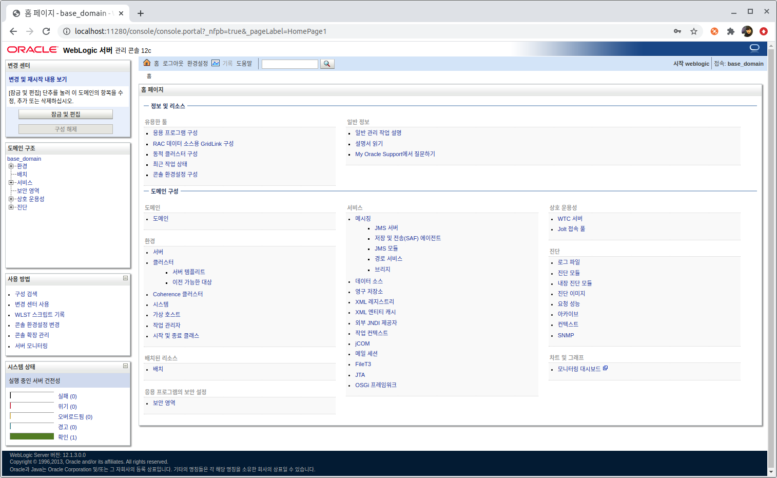The width and height of the screenshot is (777, 478).
Task: Open SNMP diagnostics link
Action: coord(566,335)
